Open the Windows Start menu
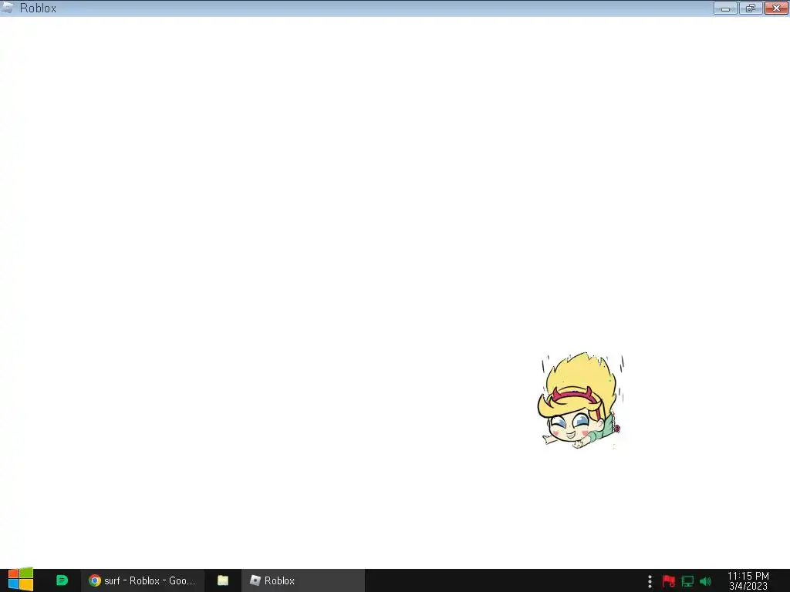This screenshot has width=790, height=592. click(x=21, y=580)
